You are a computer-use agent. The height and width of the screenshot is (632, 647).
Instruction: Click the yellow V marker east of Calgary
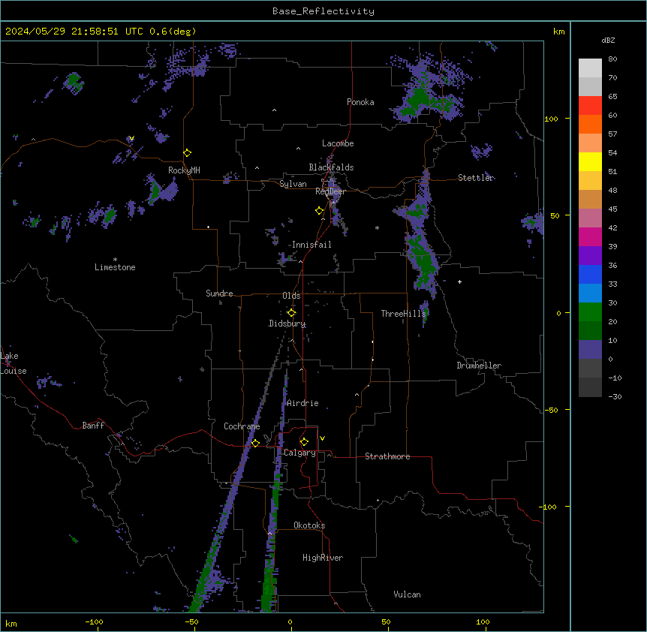pyautogui.click(x=322, y=438)
